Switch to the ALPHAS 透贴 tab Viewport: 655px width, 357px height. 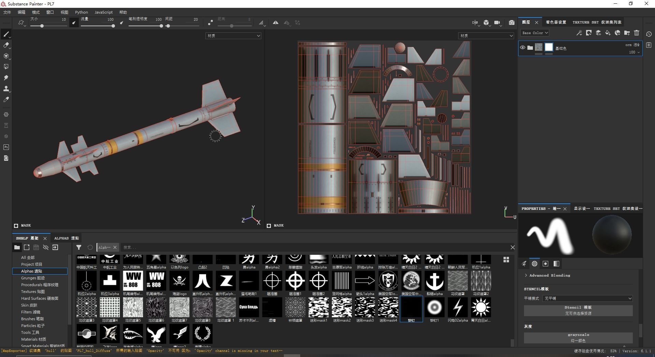66,238
